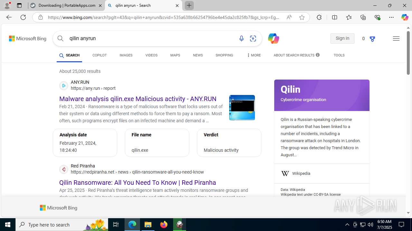The image size is (412, 231).
Task: Open the Tab actions menu icon
Action: 19,5
